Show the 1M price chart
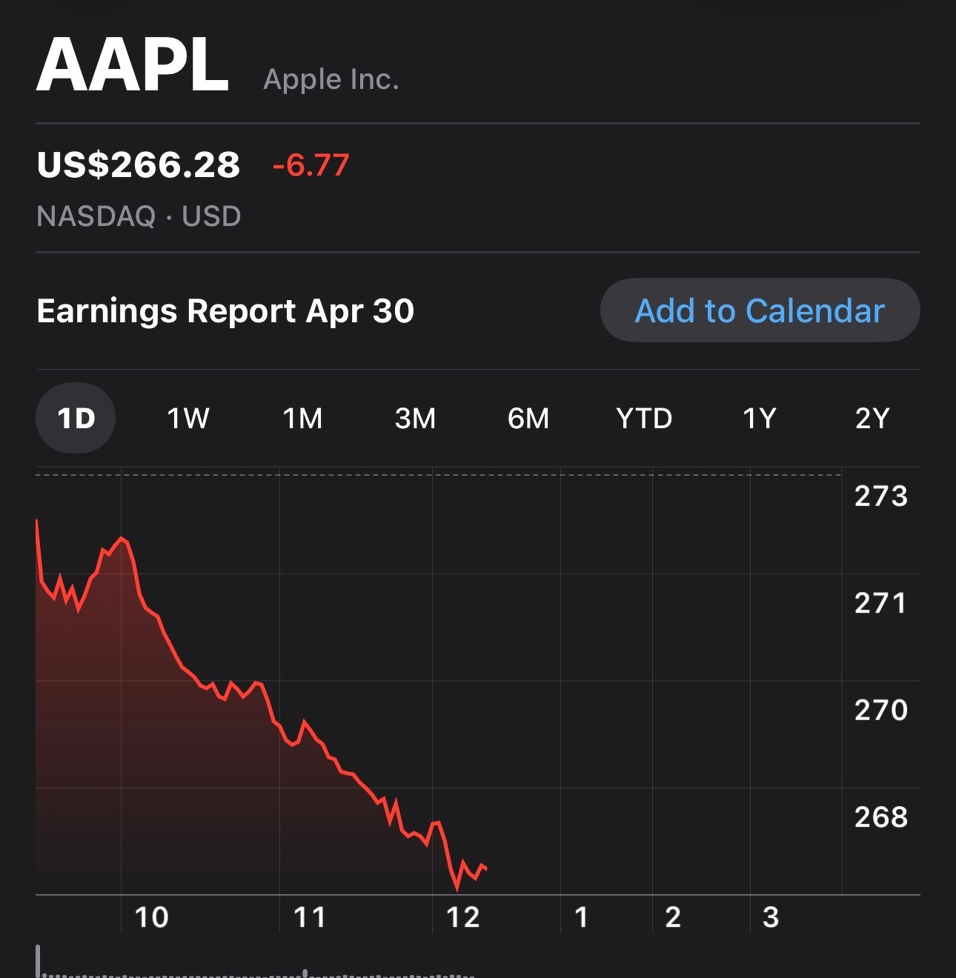The height and width of the screenshot is (978, 956). (x=302, y=419)
